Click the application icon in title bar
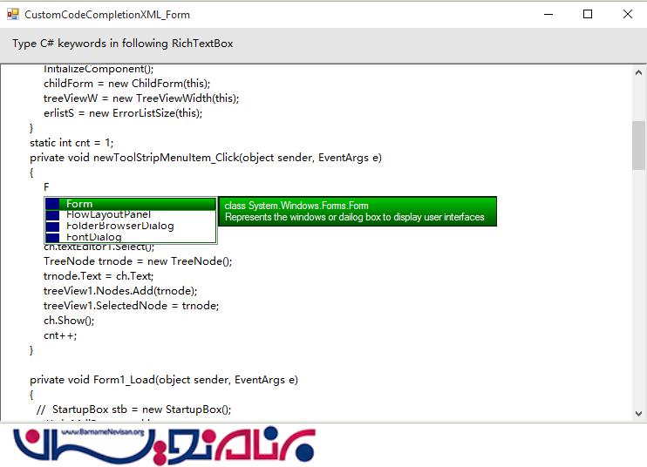647x467 pixels. tap(13, 15)
